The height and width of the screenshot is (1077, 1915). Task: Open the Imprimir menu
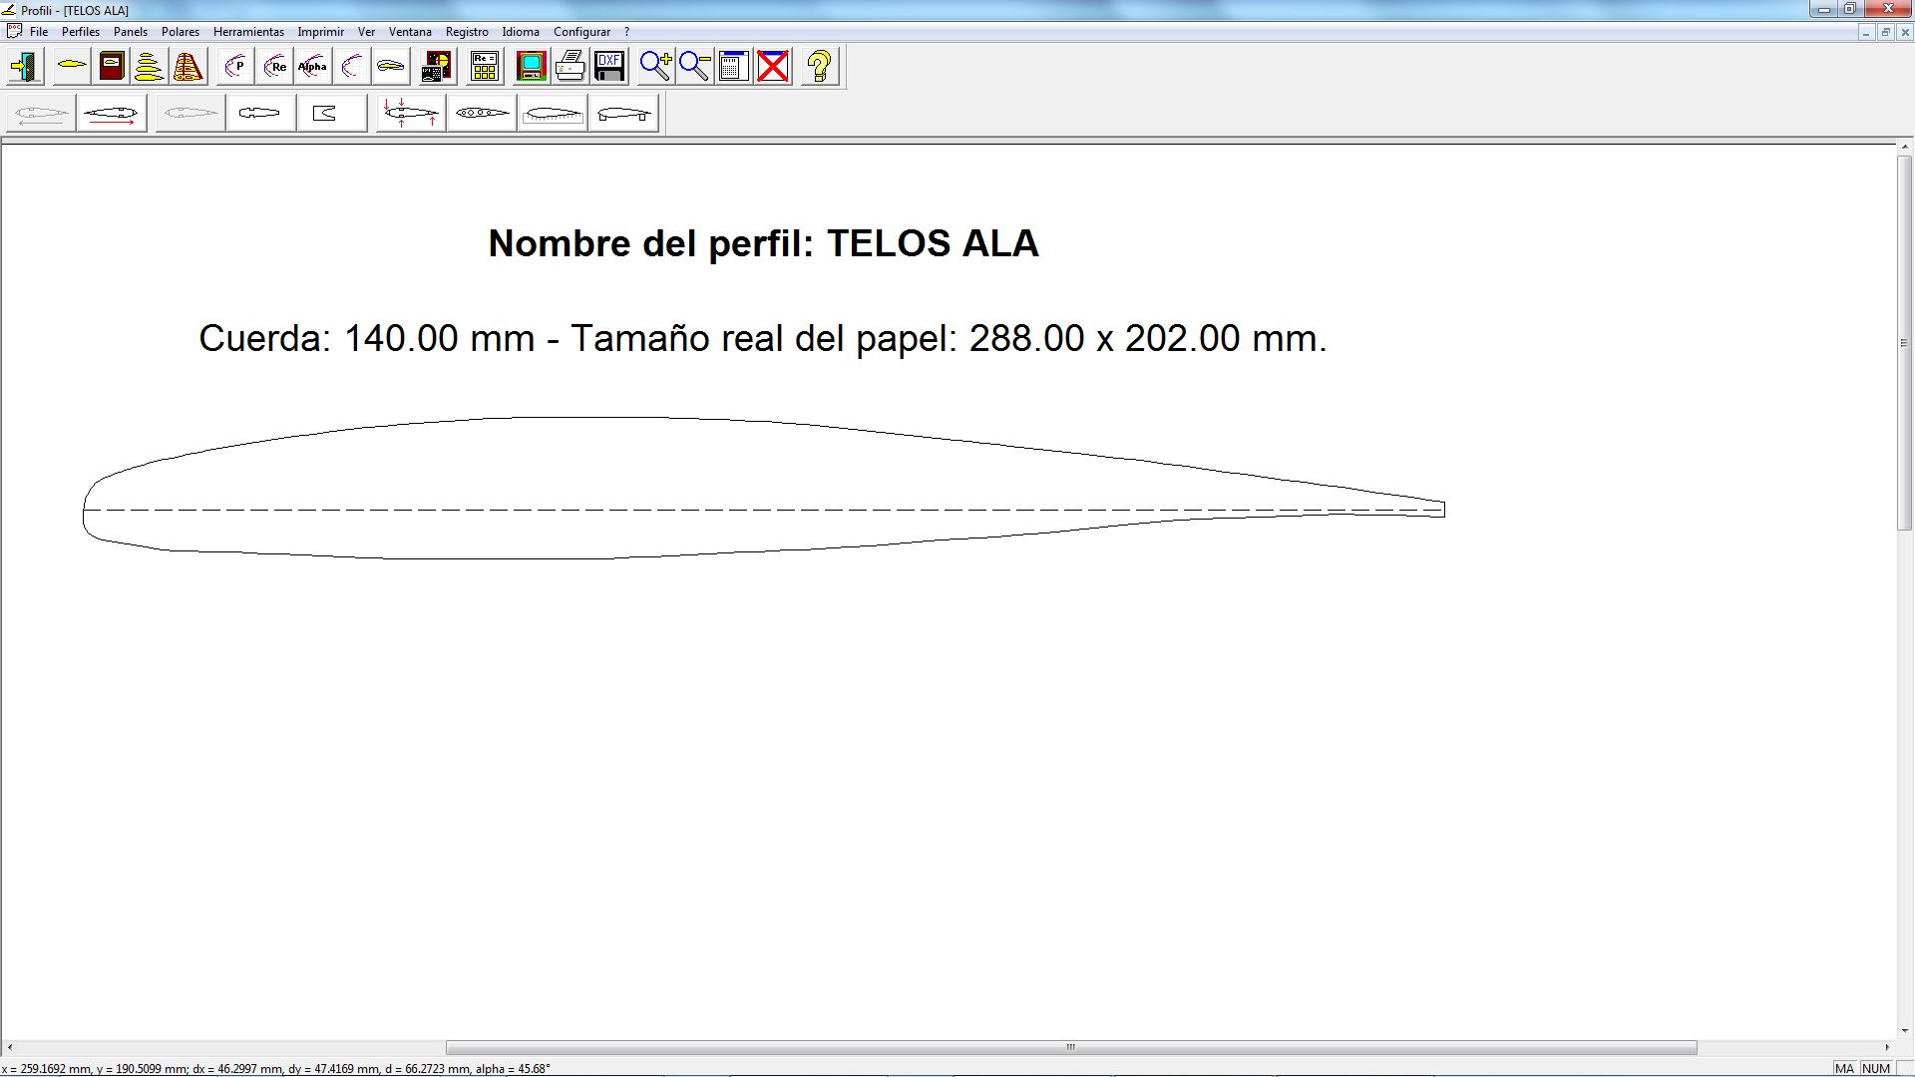coord(320,32)
